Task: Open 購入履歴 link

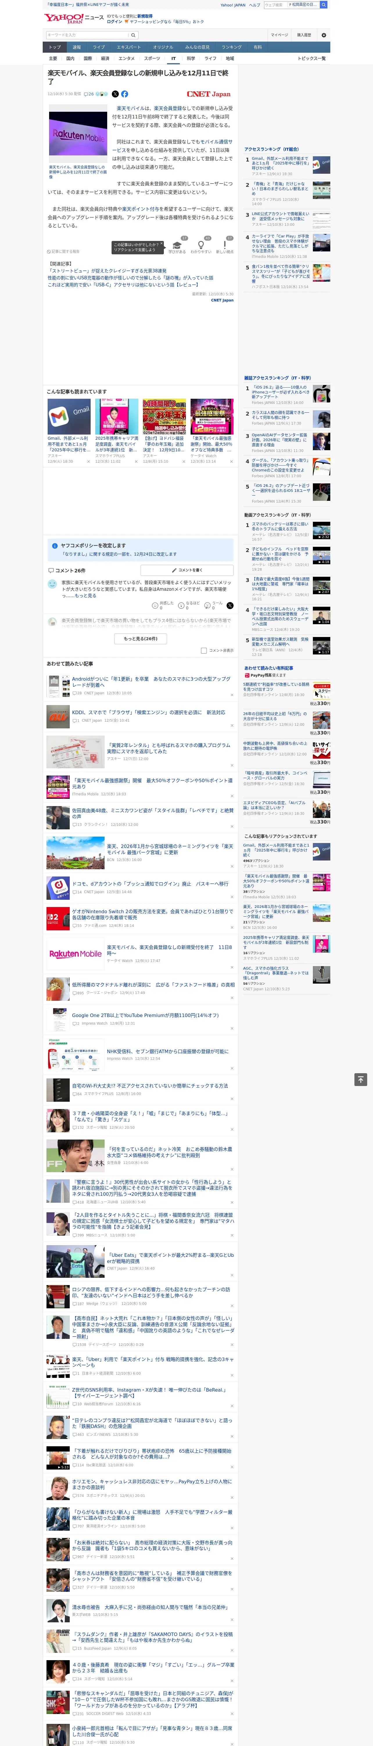Action: [x=304, y=35]
